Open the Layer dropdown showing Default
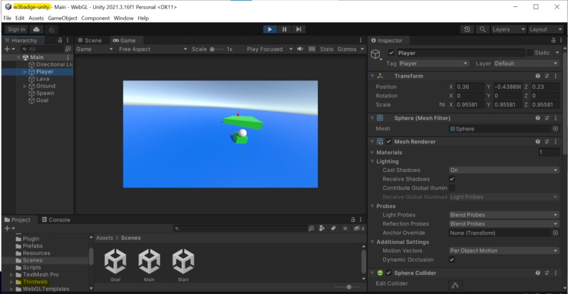Viewport: 568px width, 294px height. click(x=526, y=63)
